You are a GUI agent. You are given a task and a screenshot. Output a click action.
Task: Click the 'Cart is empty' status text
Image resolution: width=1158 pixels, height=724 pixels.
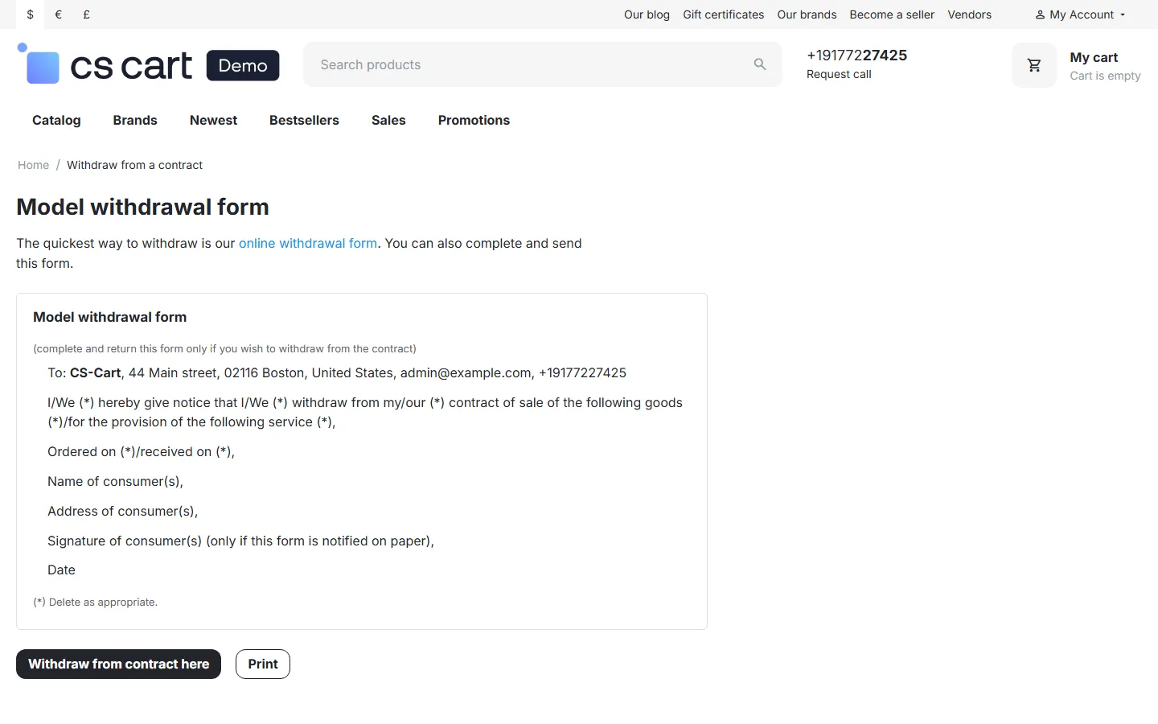coord(1105,76)
